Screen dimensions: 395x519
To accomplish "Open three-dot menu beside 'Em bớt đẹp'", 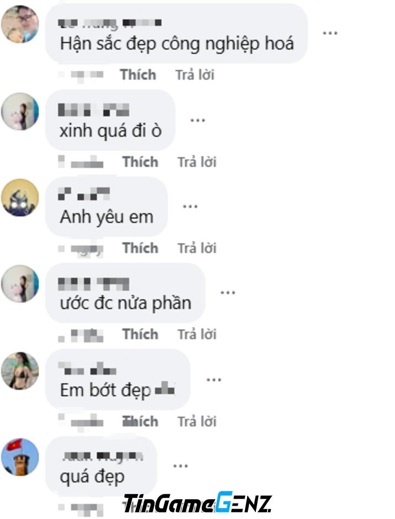I will click(213, 380).
